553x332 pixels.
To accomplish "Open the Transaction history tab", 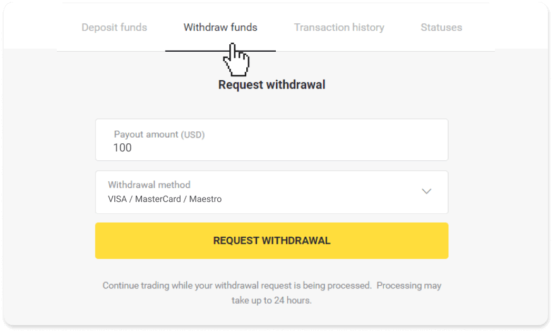I will 339,28.
